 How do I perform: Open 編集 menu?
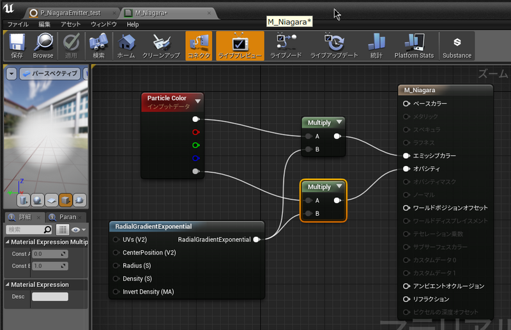[44, 24]
